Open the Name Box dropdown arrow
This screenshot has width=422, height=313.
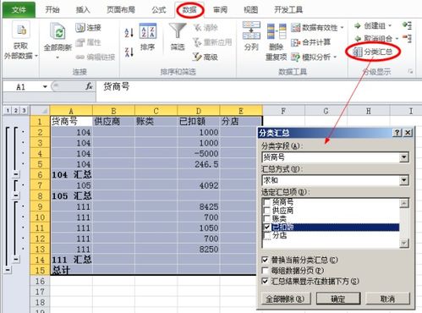tap(45, 87)
